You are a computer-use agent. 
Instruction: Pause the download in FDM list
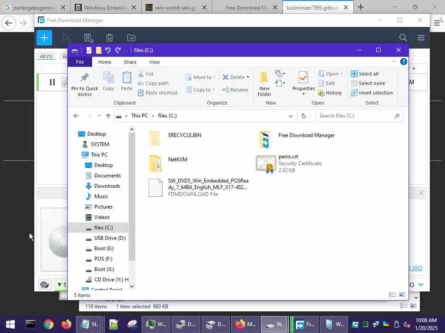coord(52,82)
